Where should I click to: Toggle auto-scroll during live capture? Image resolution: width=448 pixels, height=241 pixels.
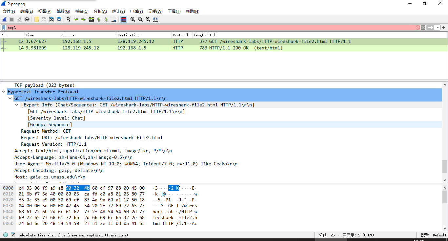[x=114, y=19]
